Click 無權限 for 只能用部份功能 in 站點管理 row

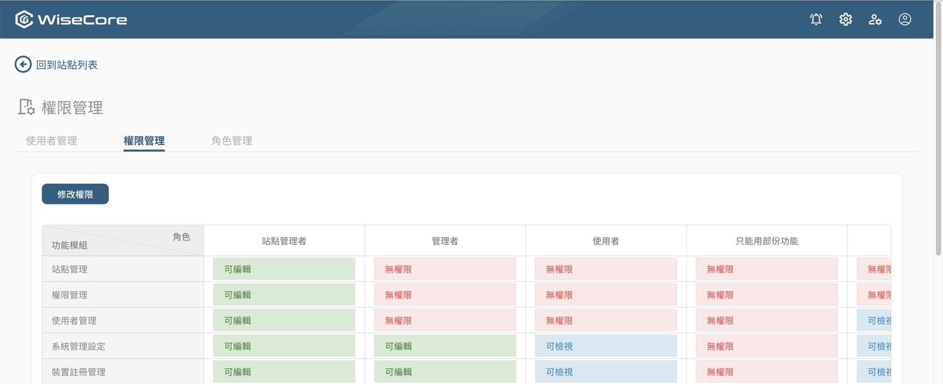click(767, 269)
